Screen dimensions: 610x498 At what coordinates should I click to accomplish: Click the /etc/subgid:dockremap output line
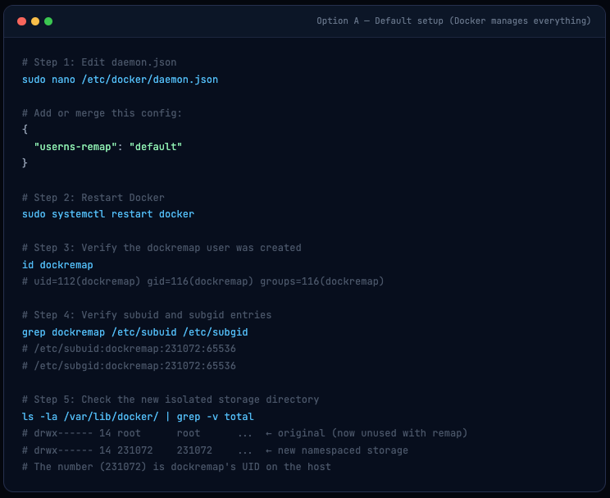[129, 366]
